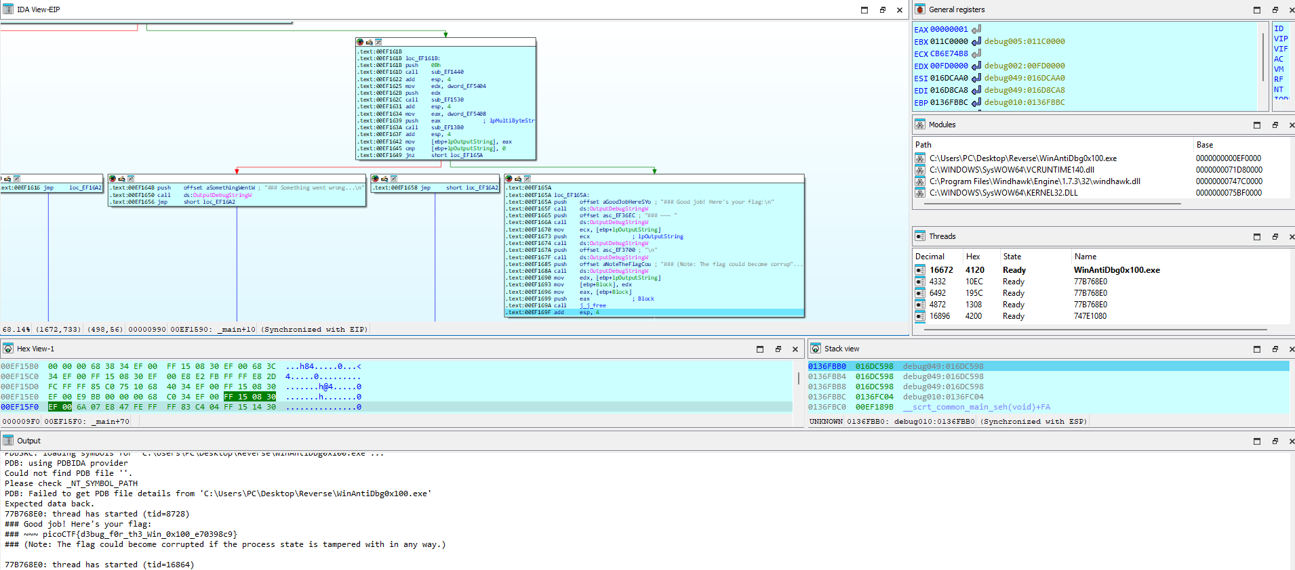This screenshot has width=1295, height=570.
Task: Float the Hex View-1 panel
Action: [778, 349]
